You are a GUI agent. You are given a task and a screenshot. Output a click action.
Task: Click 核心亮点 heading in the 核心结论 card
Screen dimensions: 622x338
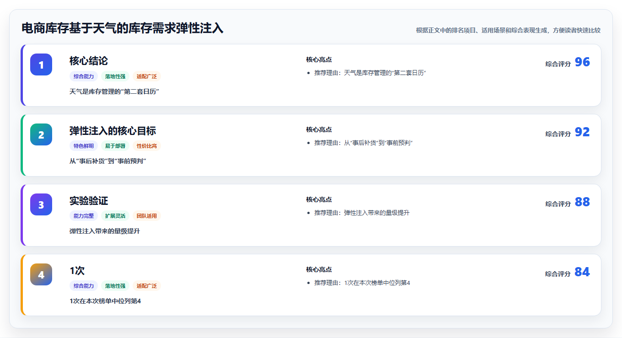[319, 59]
